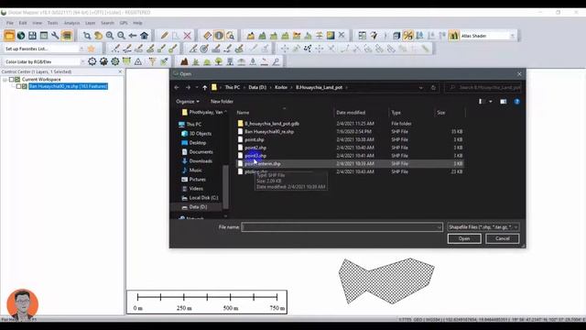Open the File name history dropdown arrow

pyautogui.click(x=439, y=227)
